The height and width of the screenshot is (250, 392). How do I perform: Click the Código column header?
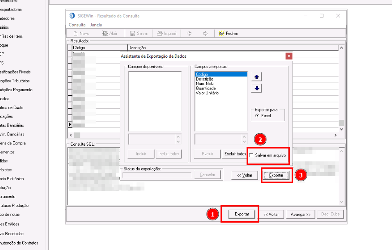click(x=100, y=48)
